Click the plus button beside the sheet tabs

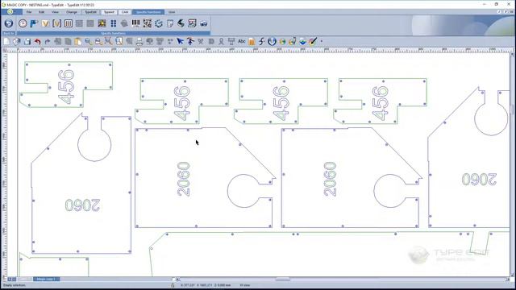pos(9,280)
